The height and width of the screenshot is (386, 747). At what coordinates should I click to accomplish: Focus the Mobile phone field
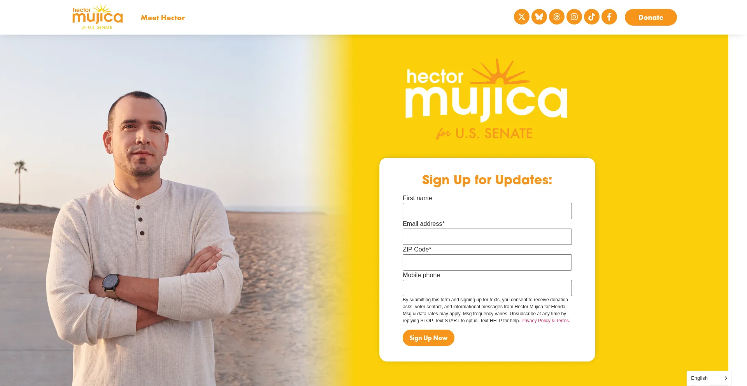point(487,288)
